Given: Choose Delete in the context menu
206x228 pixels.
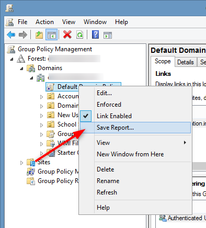Looking at the screenshot, I should 106,169.
